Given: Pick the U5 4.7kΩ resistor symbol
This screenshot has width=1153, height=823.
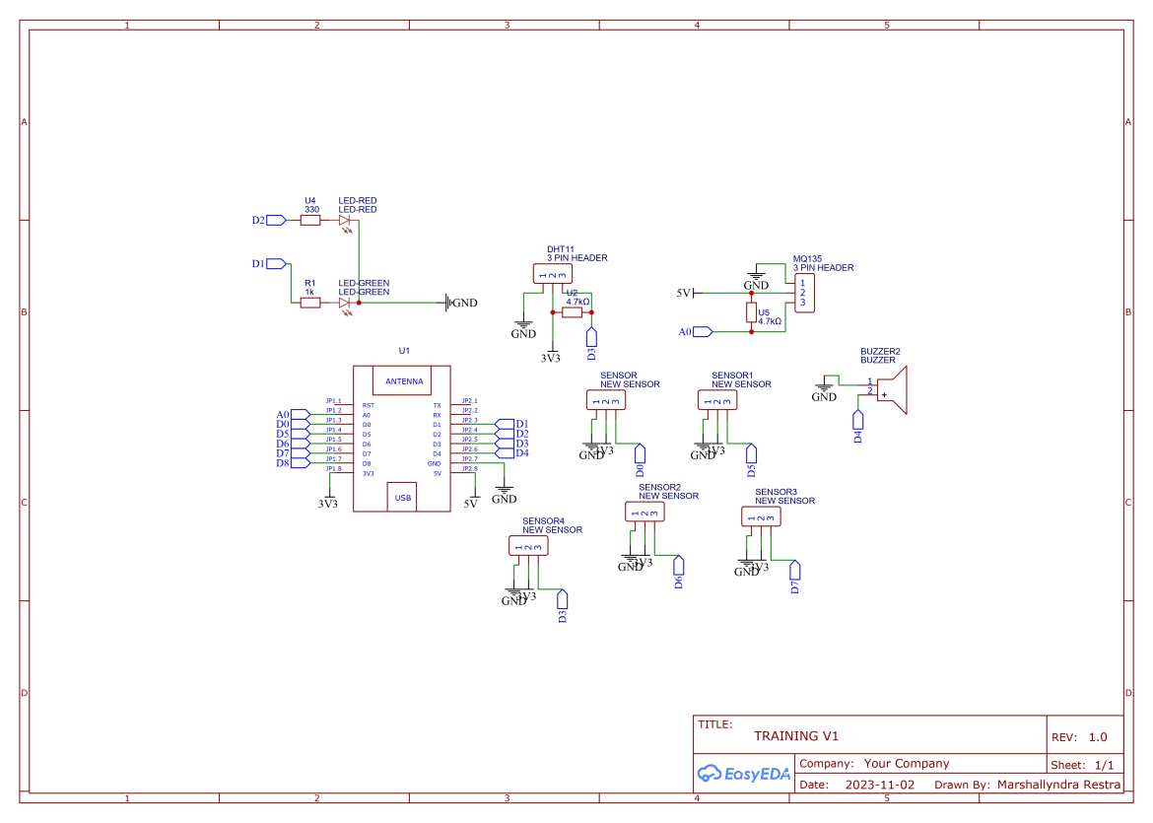Looking at the screenshot, I should [752, 311].
